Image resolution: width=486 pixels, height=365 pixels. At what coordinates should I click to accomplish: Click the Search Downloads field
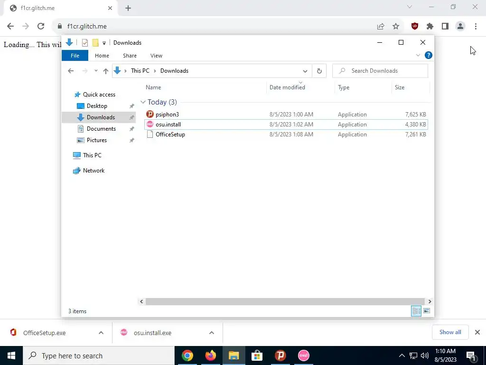click(380, 71)
